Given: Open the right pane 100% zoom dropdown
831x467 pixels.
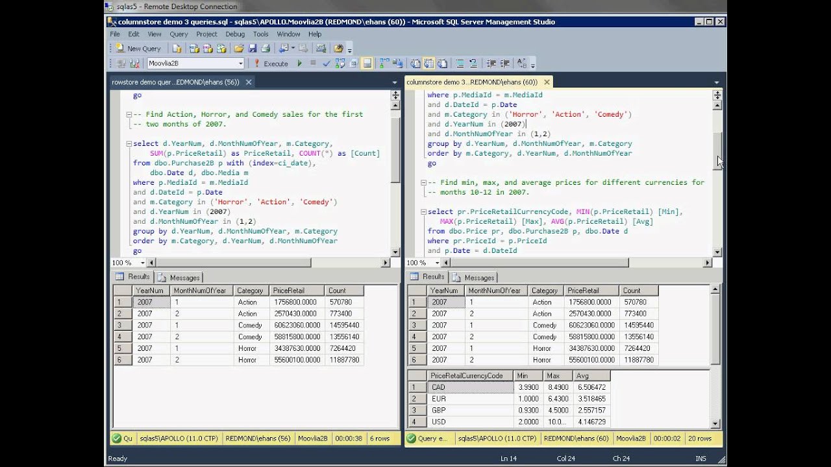Looking at the screenshot, I should point(436,263).
